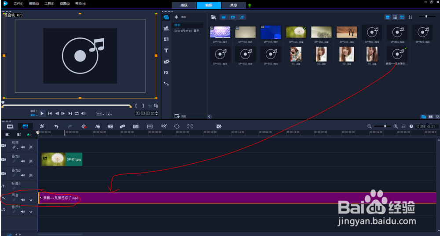Open the Subtitle Editor icon
Image resolution: width=440 pixels, height=236 pixels.
(x=136, y=127)
